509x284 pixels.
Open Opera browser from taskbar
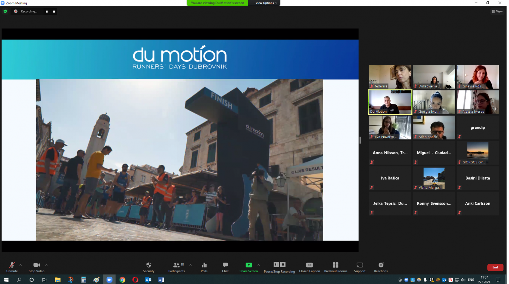click(x=136, y=280)
